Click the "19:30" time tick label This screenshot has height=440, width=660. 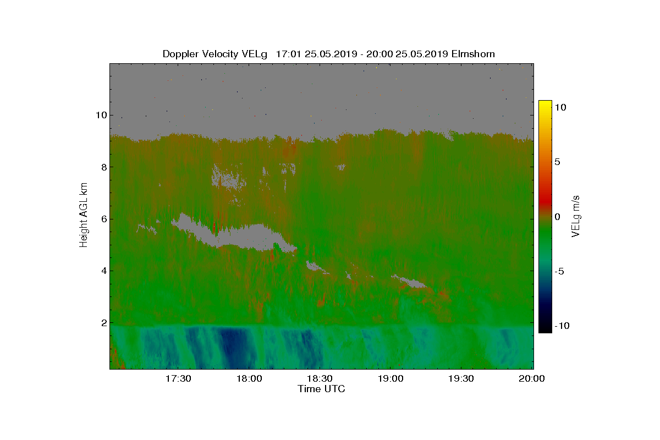(x=461, y=378)
